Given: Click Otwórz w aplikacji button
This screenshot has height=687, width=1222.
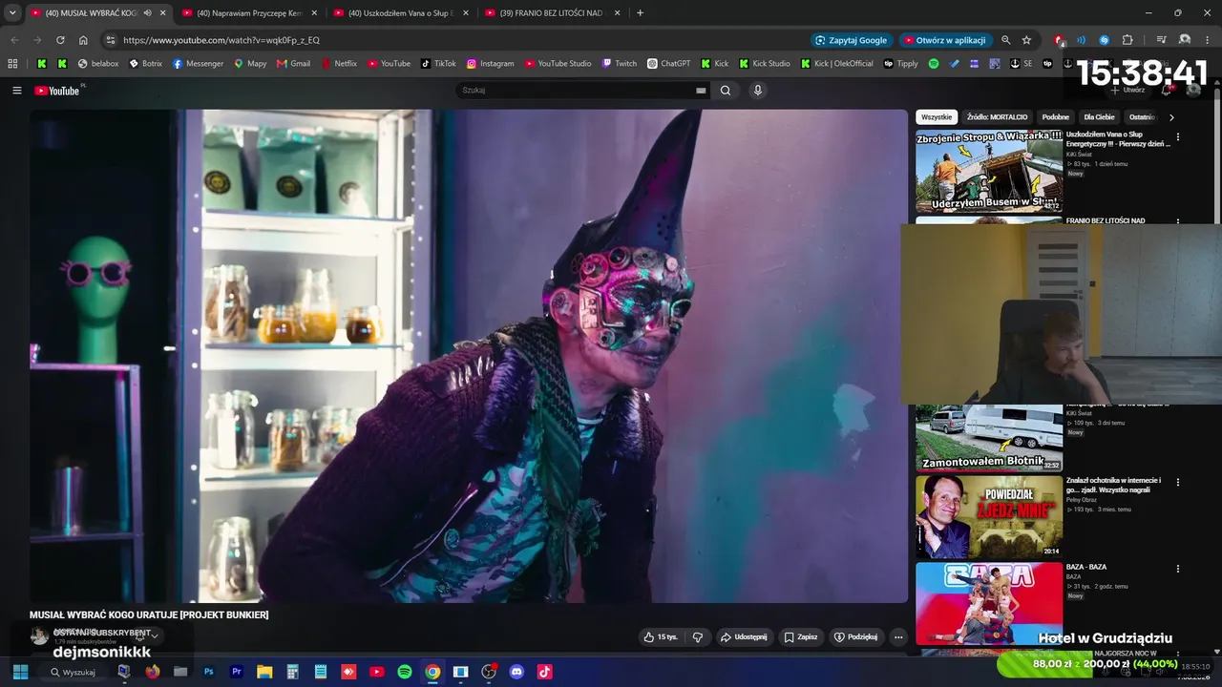Looking at the screenshot, I should pyautogui.click(x=944, y=40).
